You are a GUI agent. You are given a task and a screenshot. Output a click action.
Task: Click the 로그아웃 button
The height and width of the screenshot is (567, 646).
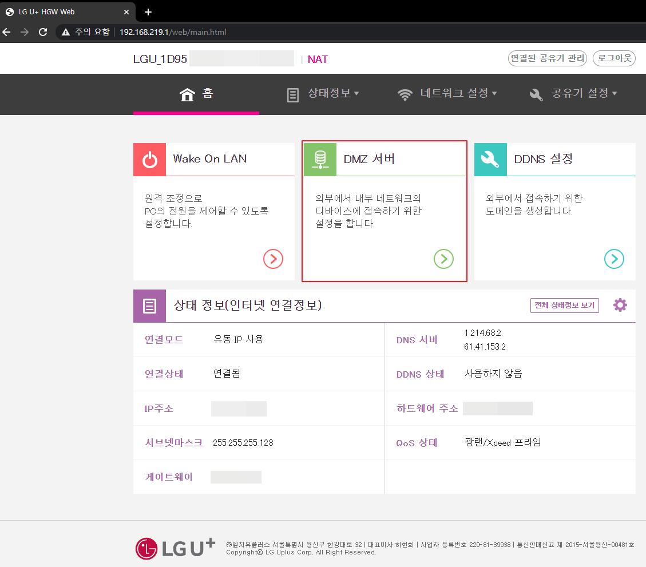[614, 58]
